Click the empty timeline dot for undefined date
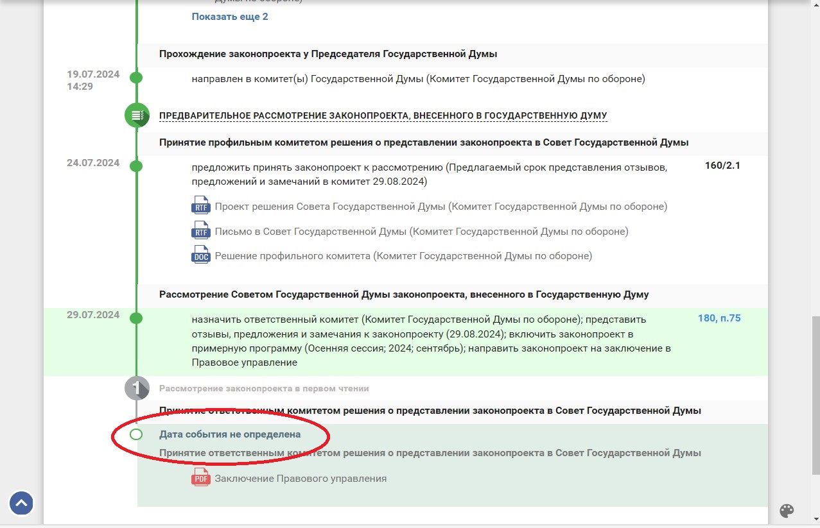This screenshot has width=820, height=528. coord(136,434)
